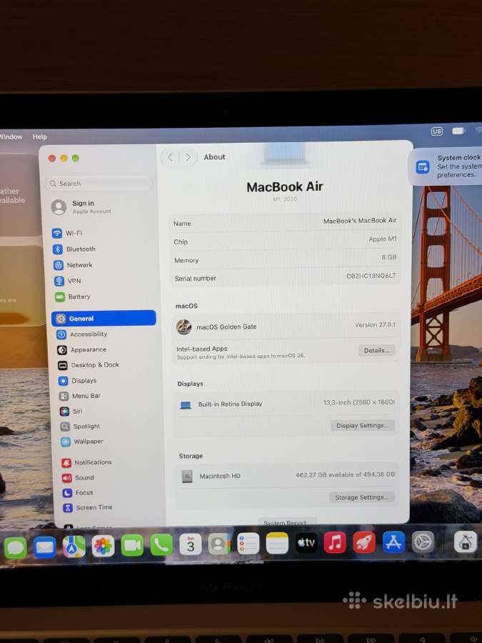This screenshot has width=482, height=643.
Task: Click the System clock notification
Action: pyautogui.click(x=446, y=166)
